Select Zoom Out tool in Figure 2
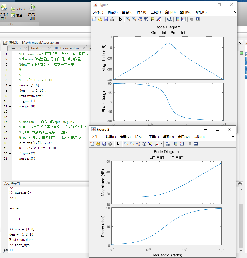This screenshot has width=247, height=258. 132,144
